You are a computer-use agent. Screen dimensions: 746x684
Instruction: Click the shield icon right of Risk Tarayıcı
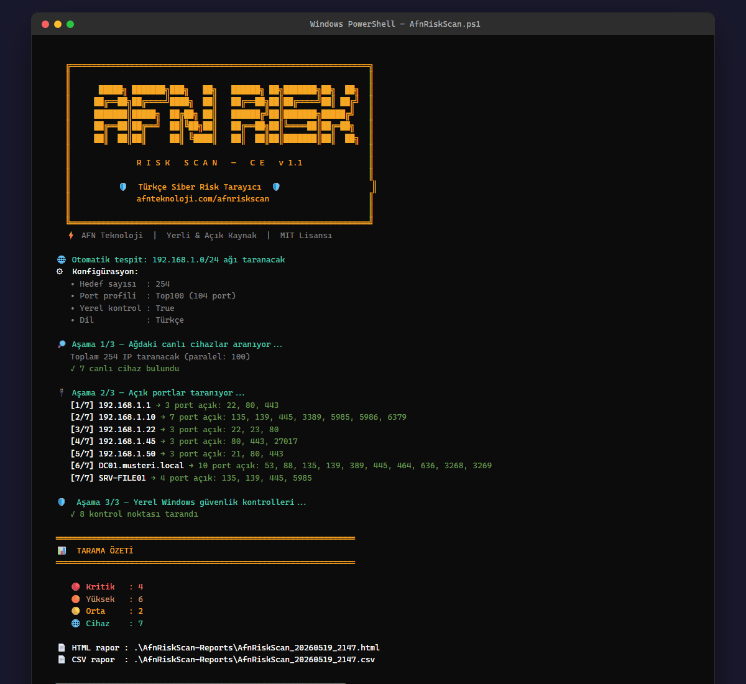[276, 187]
